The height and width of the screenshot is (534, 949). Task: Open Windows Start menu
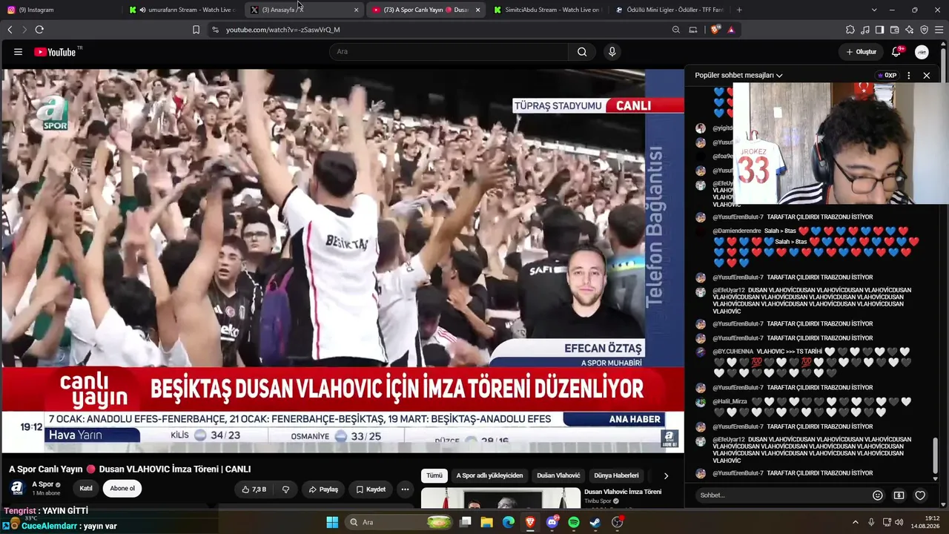coord(332,522)
